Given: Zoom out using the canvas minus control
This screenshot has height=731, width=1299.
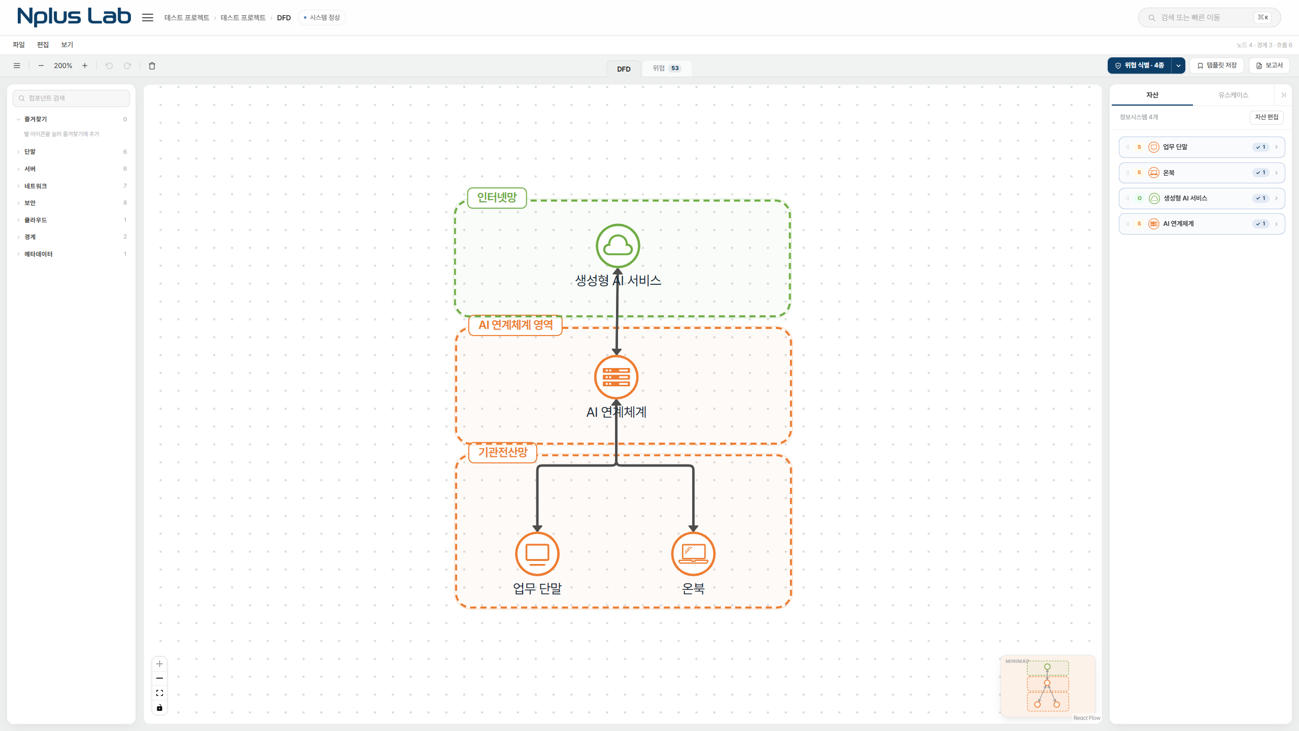Looking at the screenshot, I should (159, 678).
